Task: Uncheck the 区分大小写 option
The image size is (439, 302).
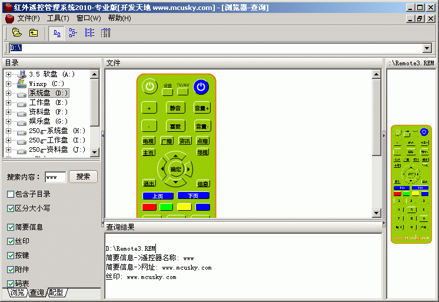Action: point(11,208)
